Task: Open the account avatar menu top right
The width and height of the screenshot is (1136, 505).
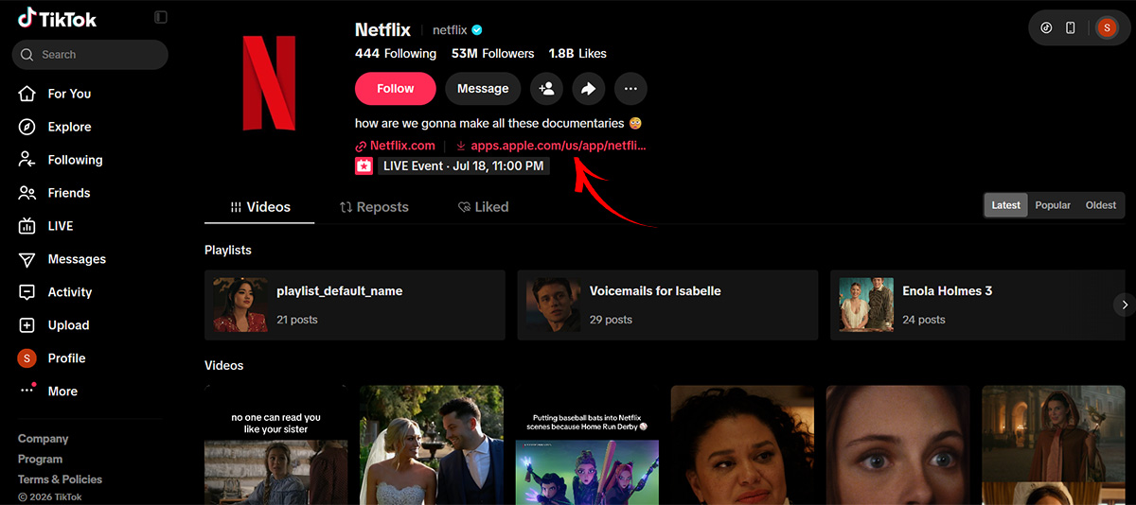Action: point(1106,27)
